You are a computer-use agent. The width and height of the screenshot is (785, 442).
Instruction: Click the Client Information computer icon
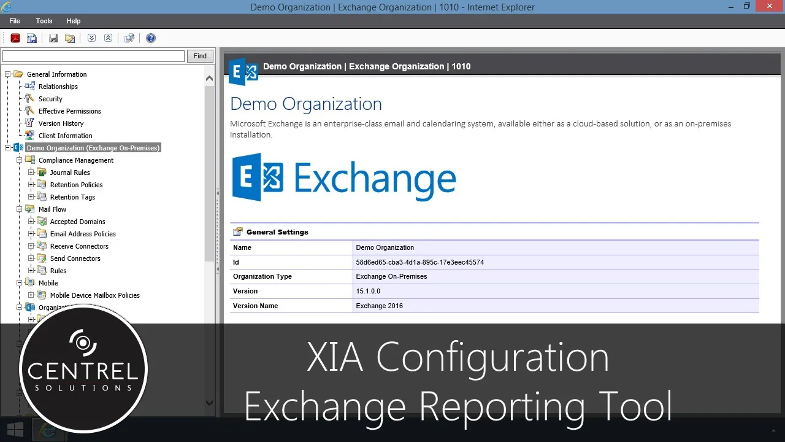coord(30,136)
